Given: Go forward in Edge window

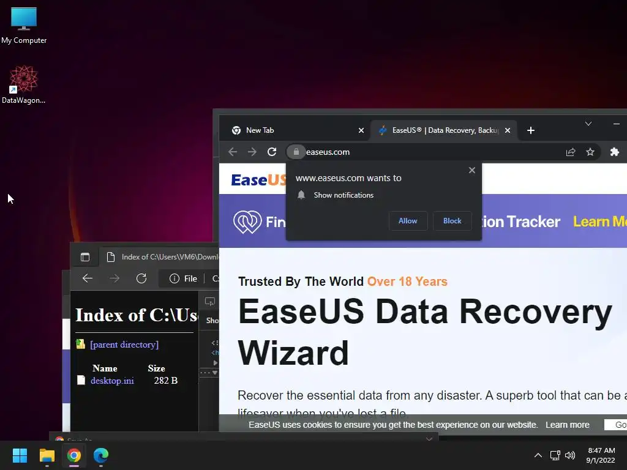Looking at the screenshot, I should click(115, 278).
